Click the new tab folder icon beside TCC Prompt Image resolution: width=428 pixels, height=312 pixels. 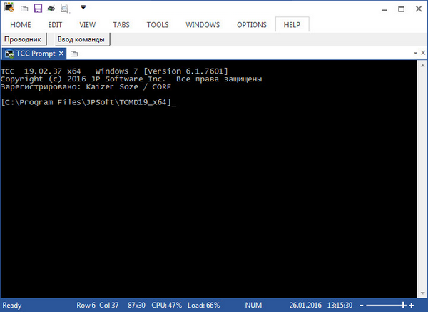[74, 54]
